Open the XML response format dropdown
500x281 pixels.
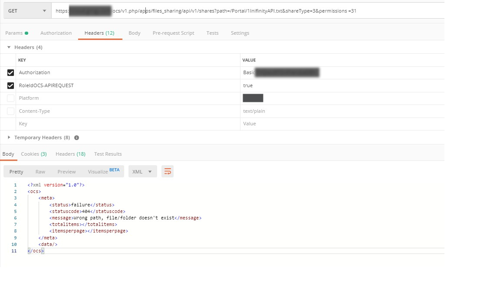pos(142,171)
